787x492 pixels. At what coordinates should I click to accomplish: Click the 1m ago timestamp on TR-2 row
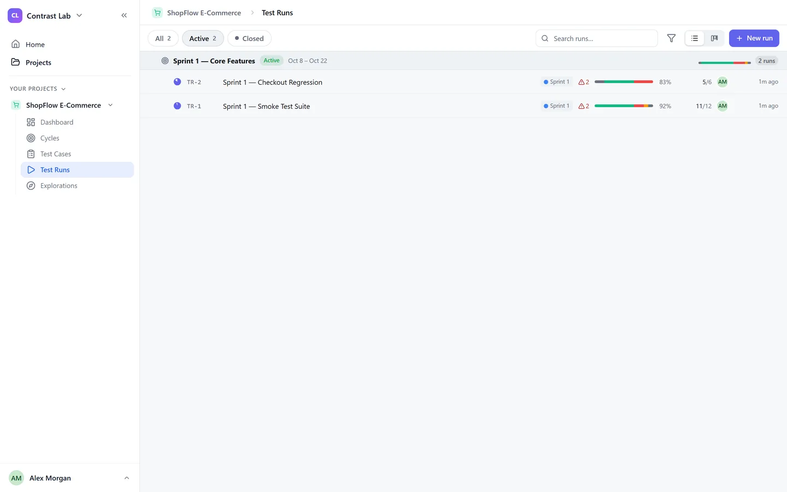coord(768,82)
